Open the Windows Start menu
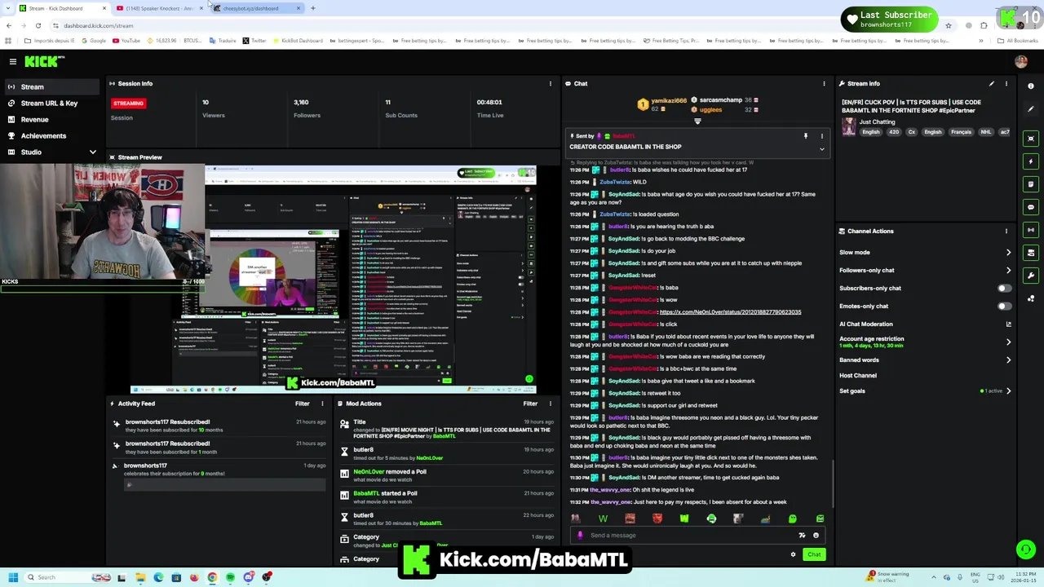Screen dimensions: 1044x587 tap(13, 577)
